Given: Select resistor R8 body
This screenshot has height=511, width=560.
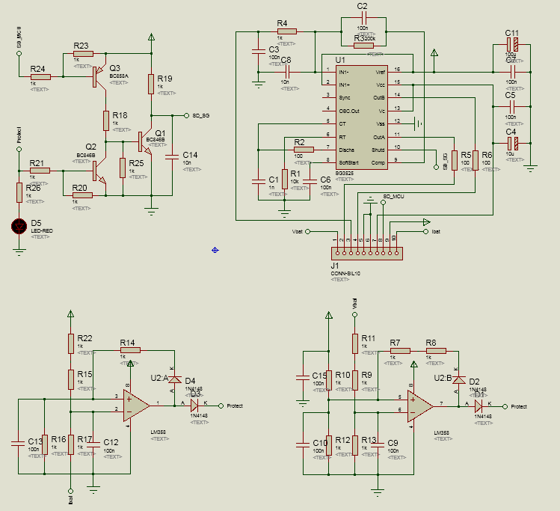Looking at the screenshot, I should pyautogui.click(x=436, y=351).
